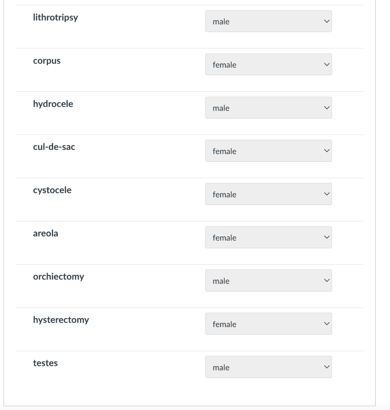Open the testes dropdown showing male
Image resolution: width=390 pixels, height=410 pixels.
(x=268, y=367)
